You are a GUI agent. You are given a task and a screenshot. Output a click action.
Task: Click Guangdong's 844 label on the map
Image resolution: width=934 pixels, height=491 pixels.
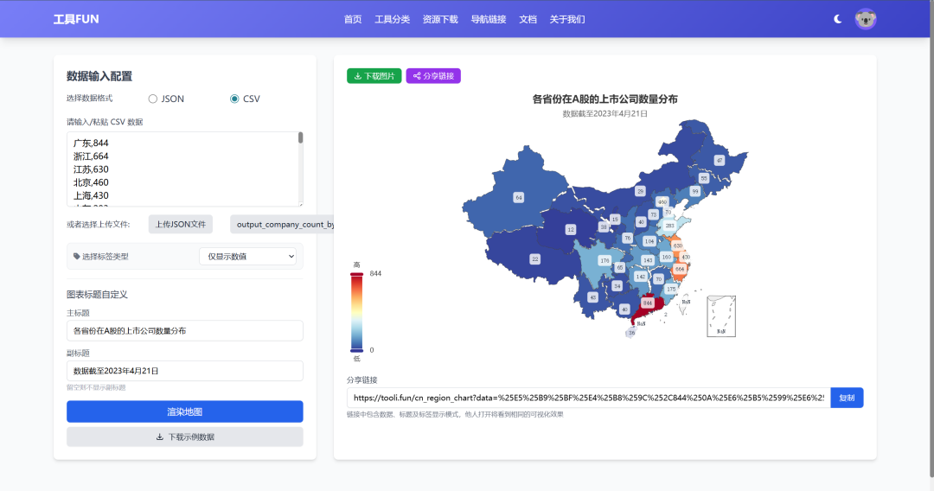point(648,303)
